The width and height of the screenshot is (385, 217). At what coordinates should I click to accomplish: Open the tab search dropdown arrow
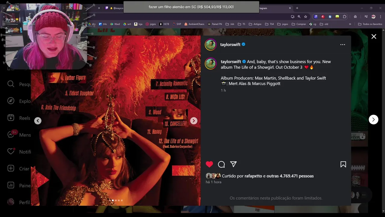pyautogui.click(x=4, y=8)
